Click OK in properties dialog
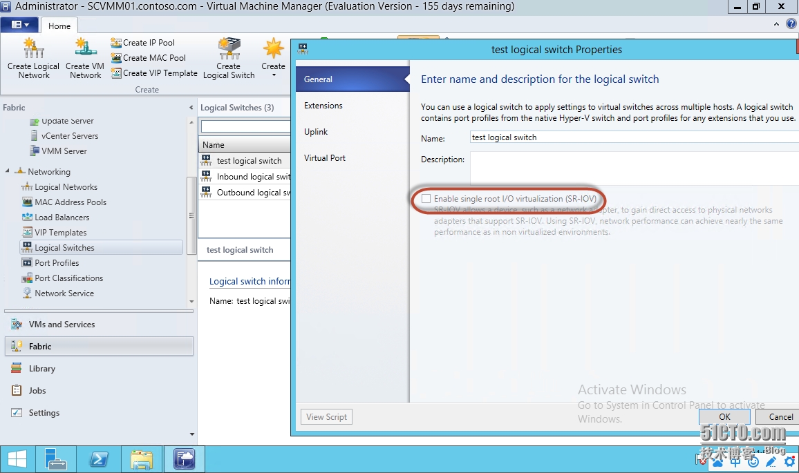799x473 pixels. (x=724, y=416)
